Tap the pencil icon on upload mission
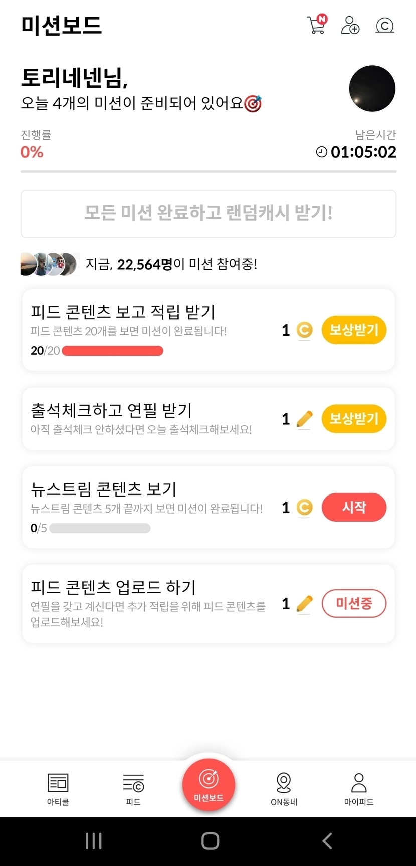Screen dimensions: 416x866 pos(304,603)
